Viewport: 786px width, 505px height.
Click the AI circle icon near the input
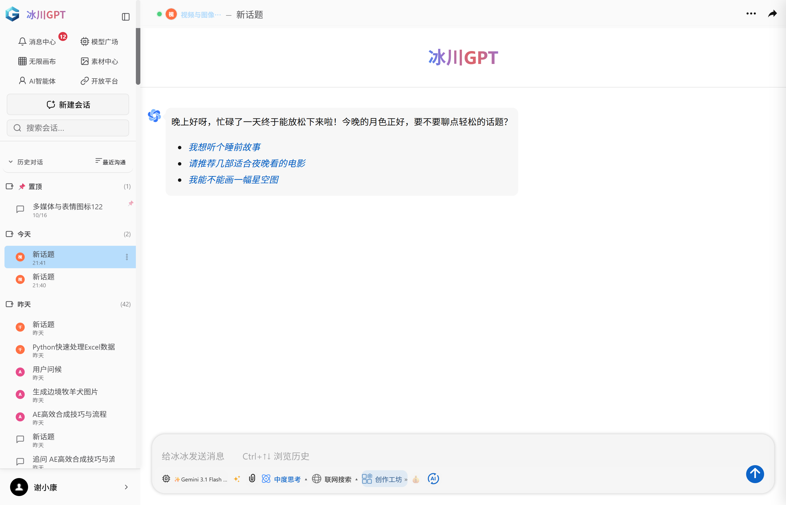433,478
